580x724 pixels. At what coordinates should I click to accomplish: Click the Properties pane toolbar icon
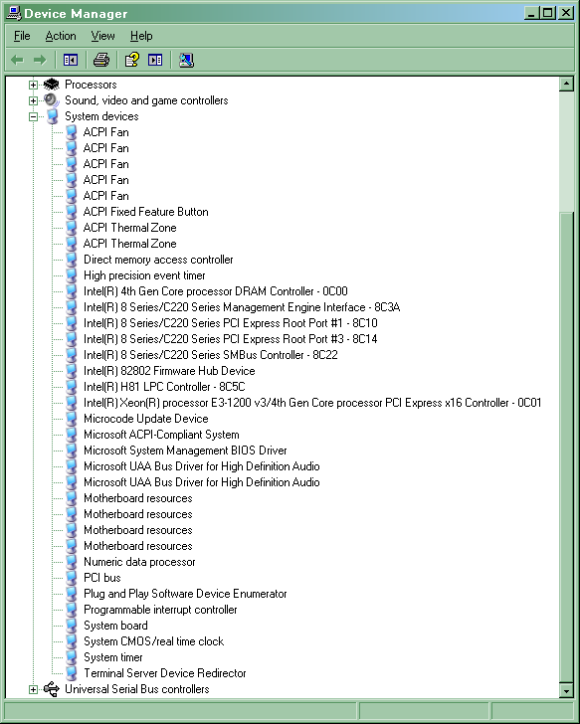click(x=155, y=60)
